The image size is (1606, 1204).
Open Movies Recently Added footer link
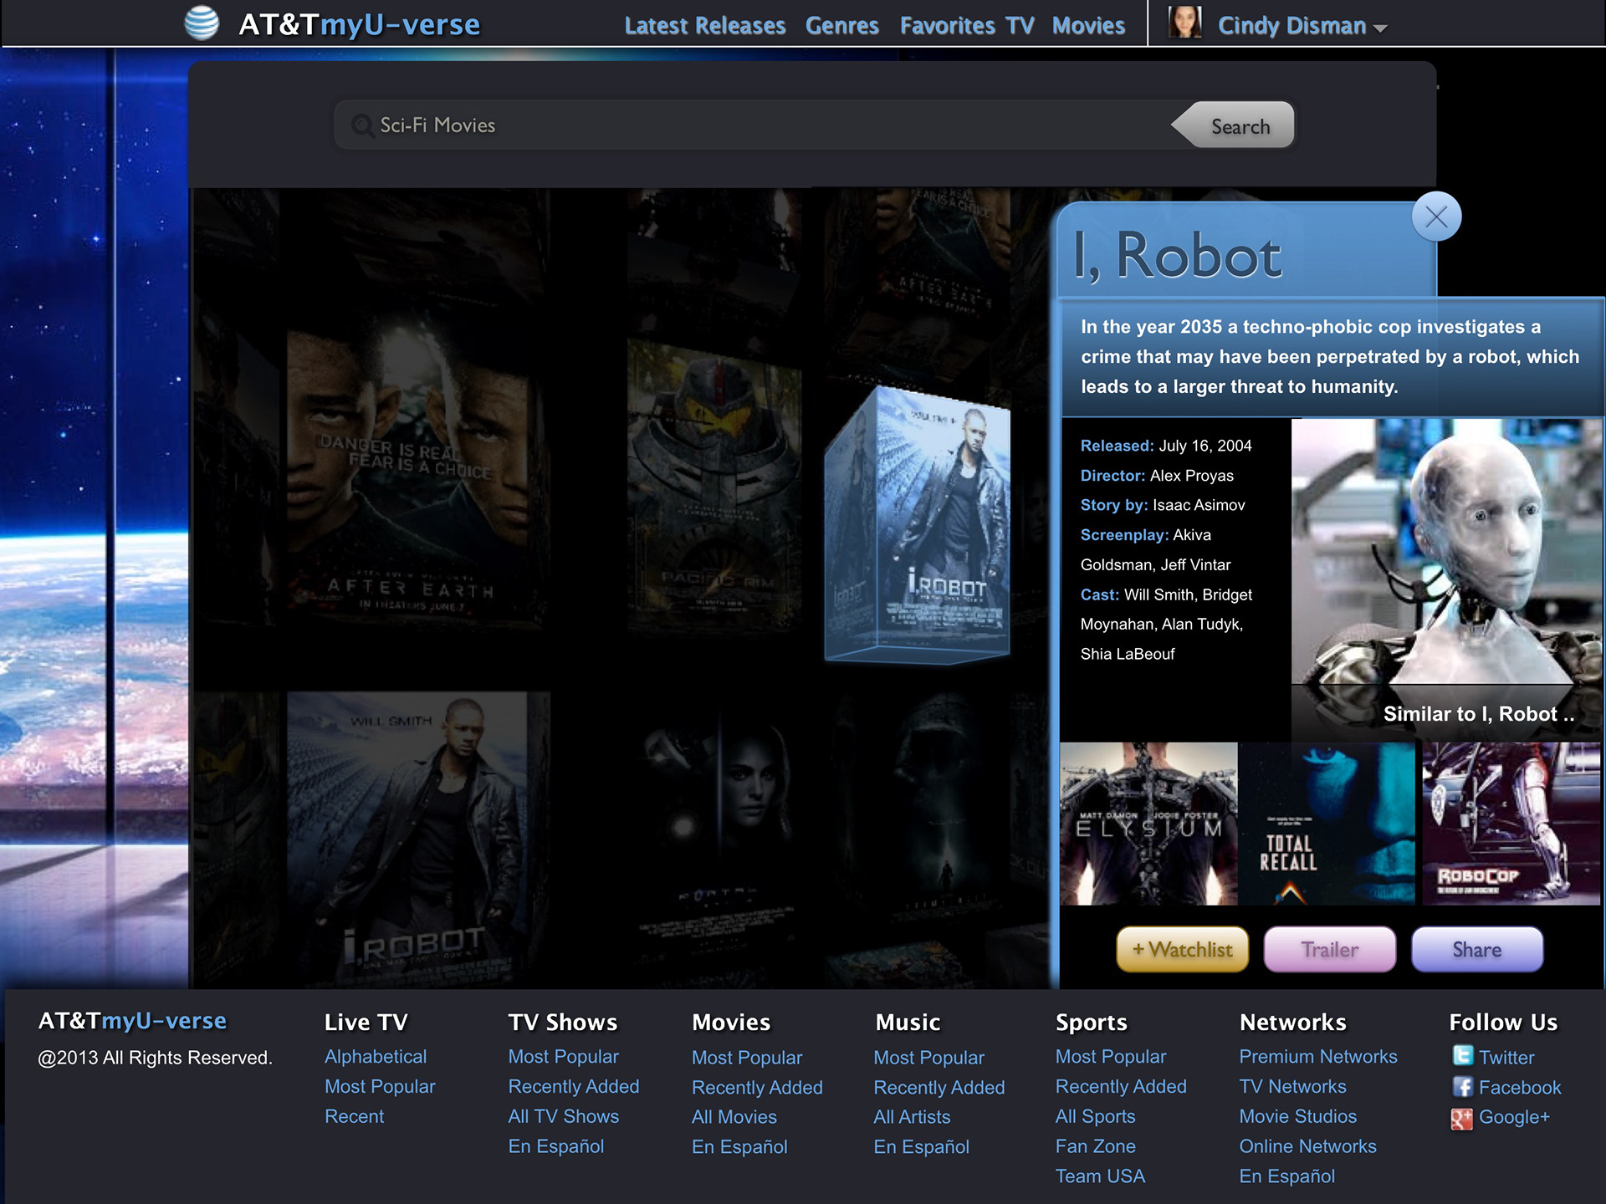click(x=757, y=1088)
